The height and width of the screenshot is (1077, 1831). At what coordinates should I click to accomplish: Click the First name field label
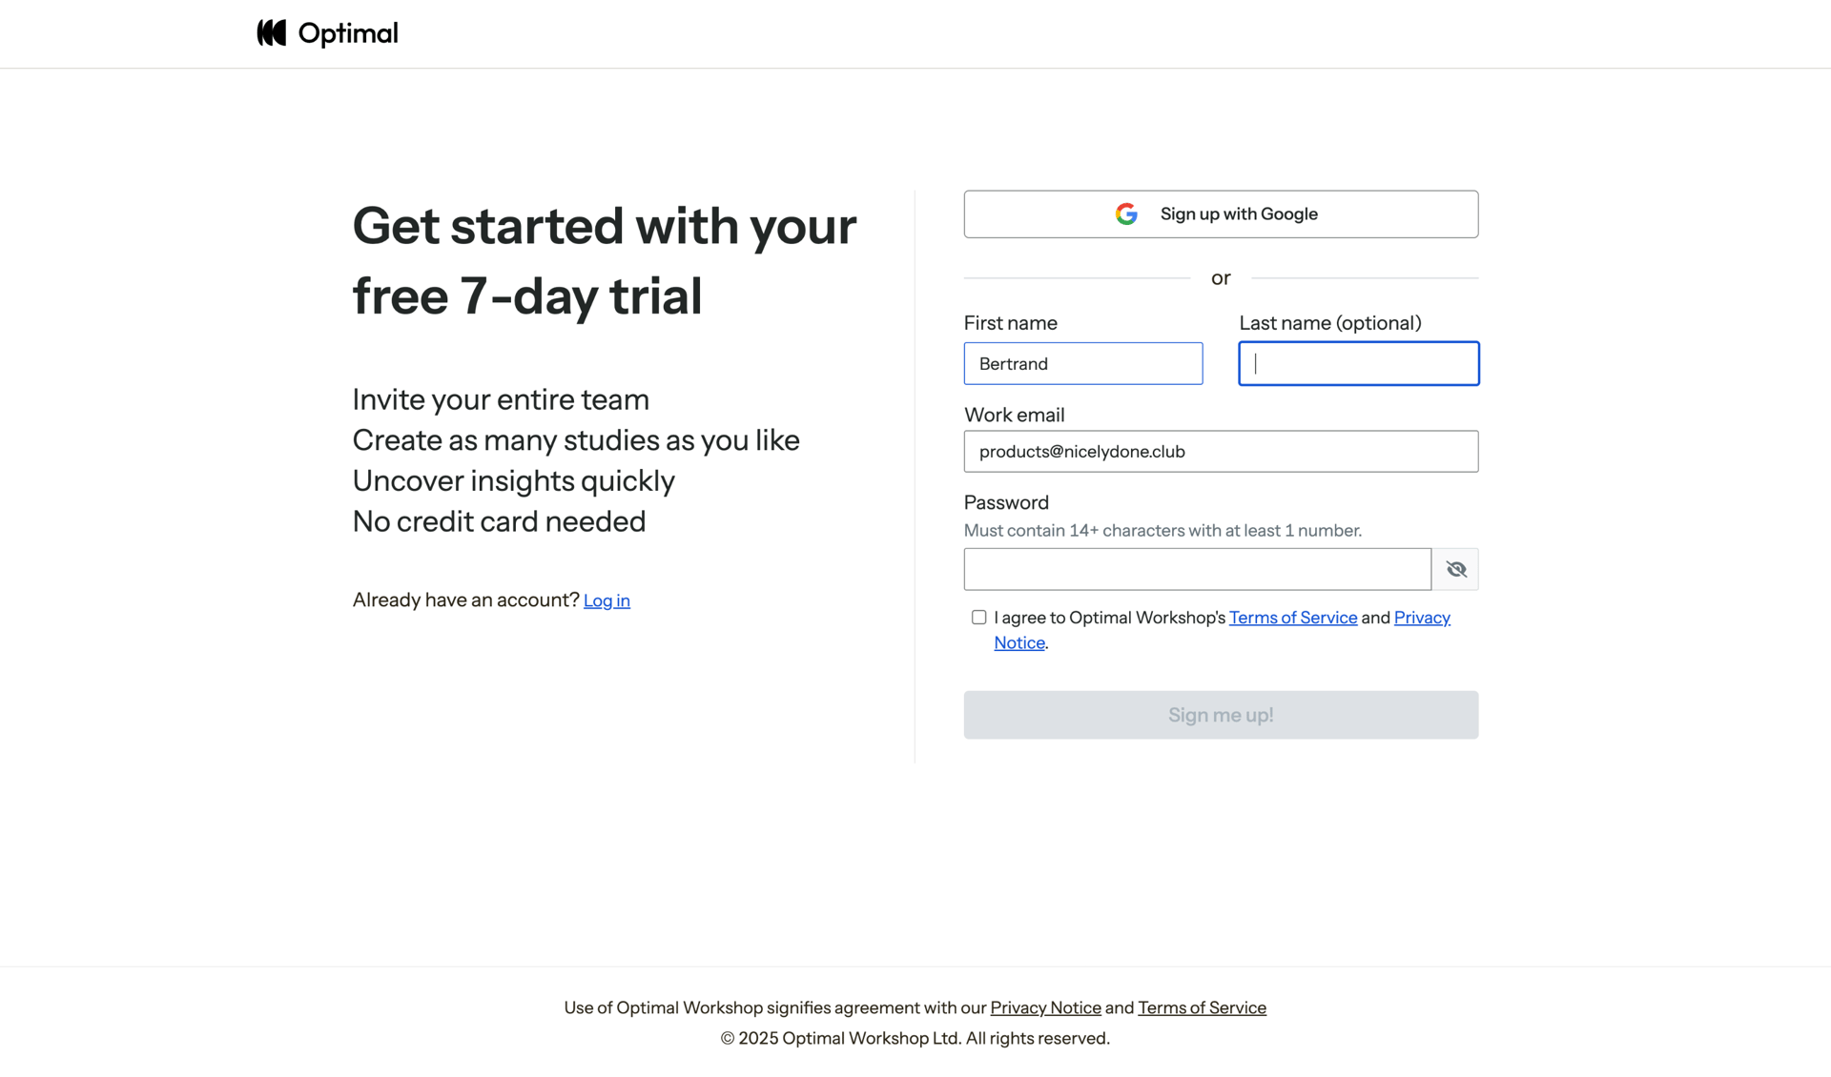1010,323
